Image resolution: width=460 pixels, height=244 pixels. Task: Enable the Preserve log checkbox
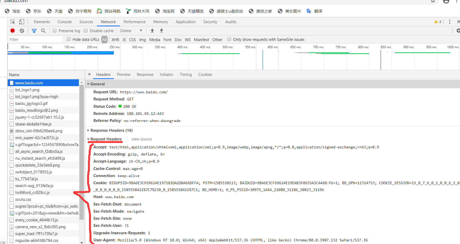pos(55,31)
